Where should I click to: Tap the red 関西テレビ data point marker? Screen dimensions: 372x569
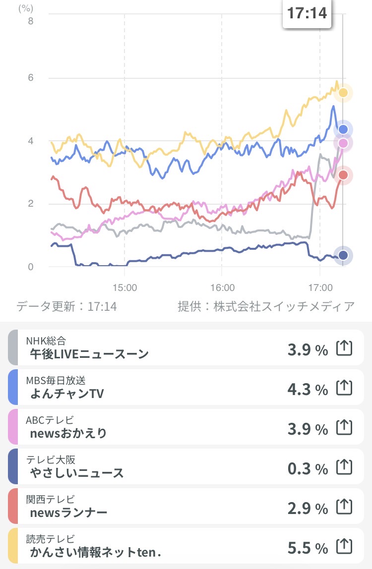coord(343,175)
